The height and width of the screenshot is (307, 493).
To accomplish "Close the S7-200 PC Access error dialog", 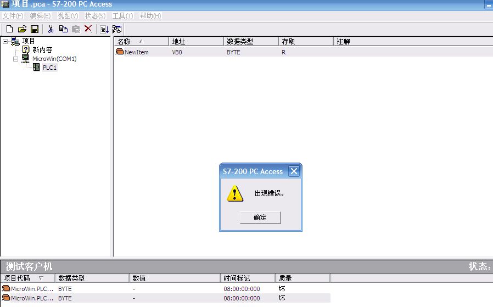I will point(294,171).
